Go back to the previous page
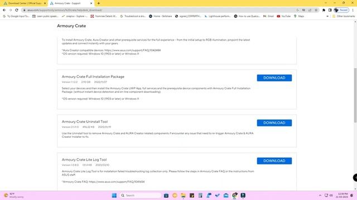Screen dimensions: 357x200 pyautogui.click(x=4, y=10)
